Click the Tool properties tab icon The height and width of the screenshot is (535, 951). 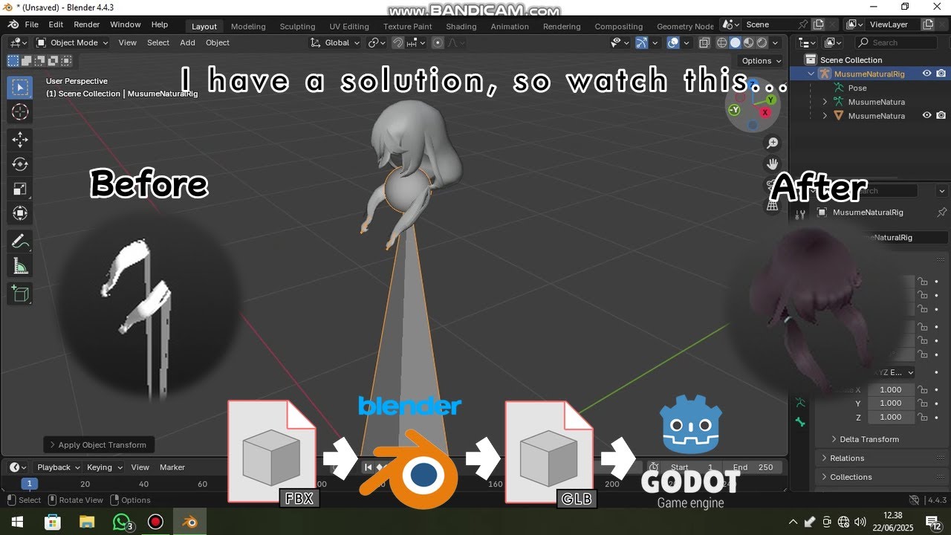pos(800,214)
